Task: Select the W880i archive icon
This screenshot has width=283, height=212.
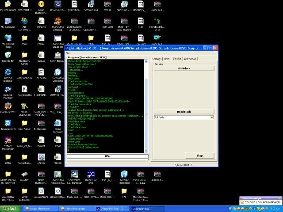Action: 107,6
